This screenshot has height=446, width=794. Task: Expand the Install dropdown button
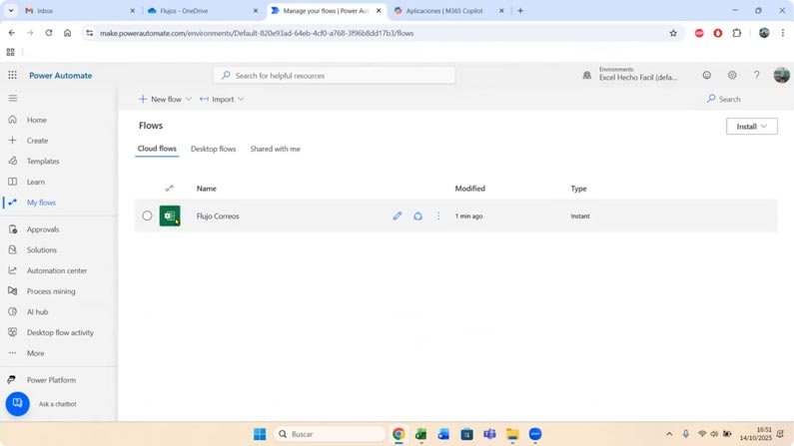pyautogui.click(x=751, y=127)
